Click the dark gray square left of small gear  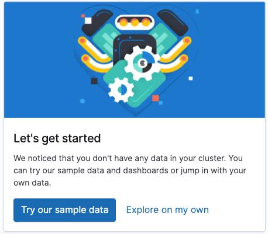coord(94,81)
